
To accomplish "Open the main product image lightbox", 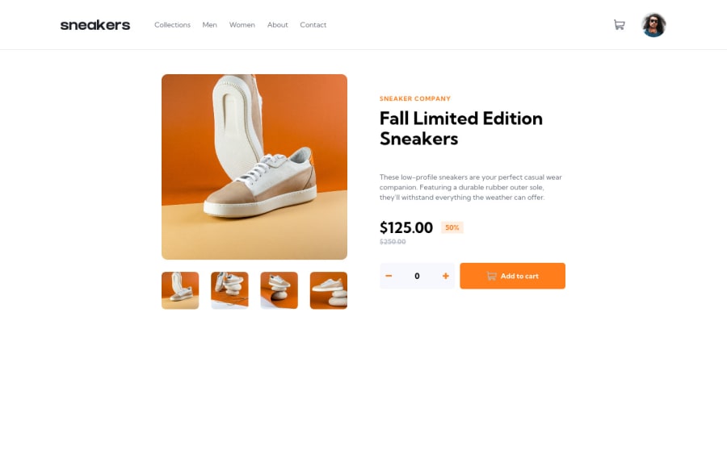I will pos(254,167).
